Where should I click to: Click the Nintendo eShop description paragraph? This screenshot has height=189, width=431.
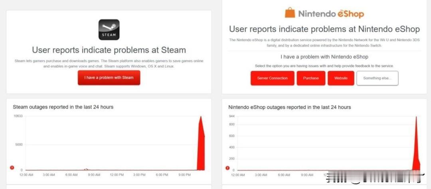[324, 43]
